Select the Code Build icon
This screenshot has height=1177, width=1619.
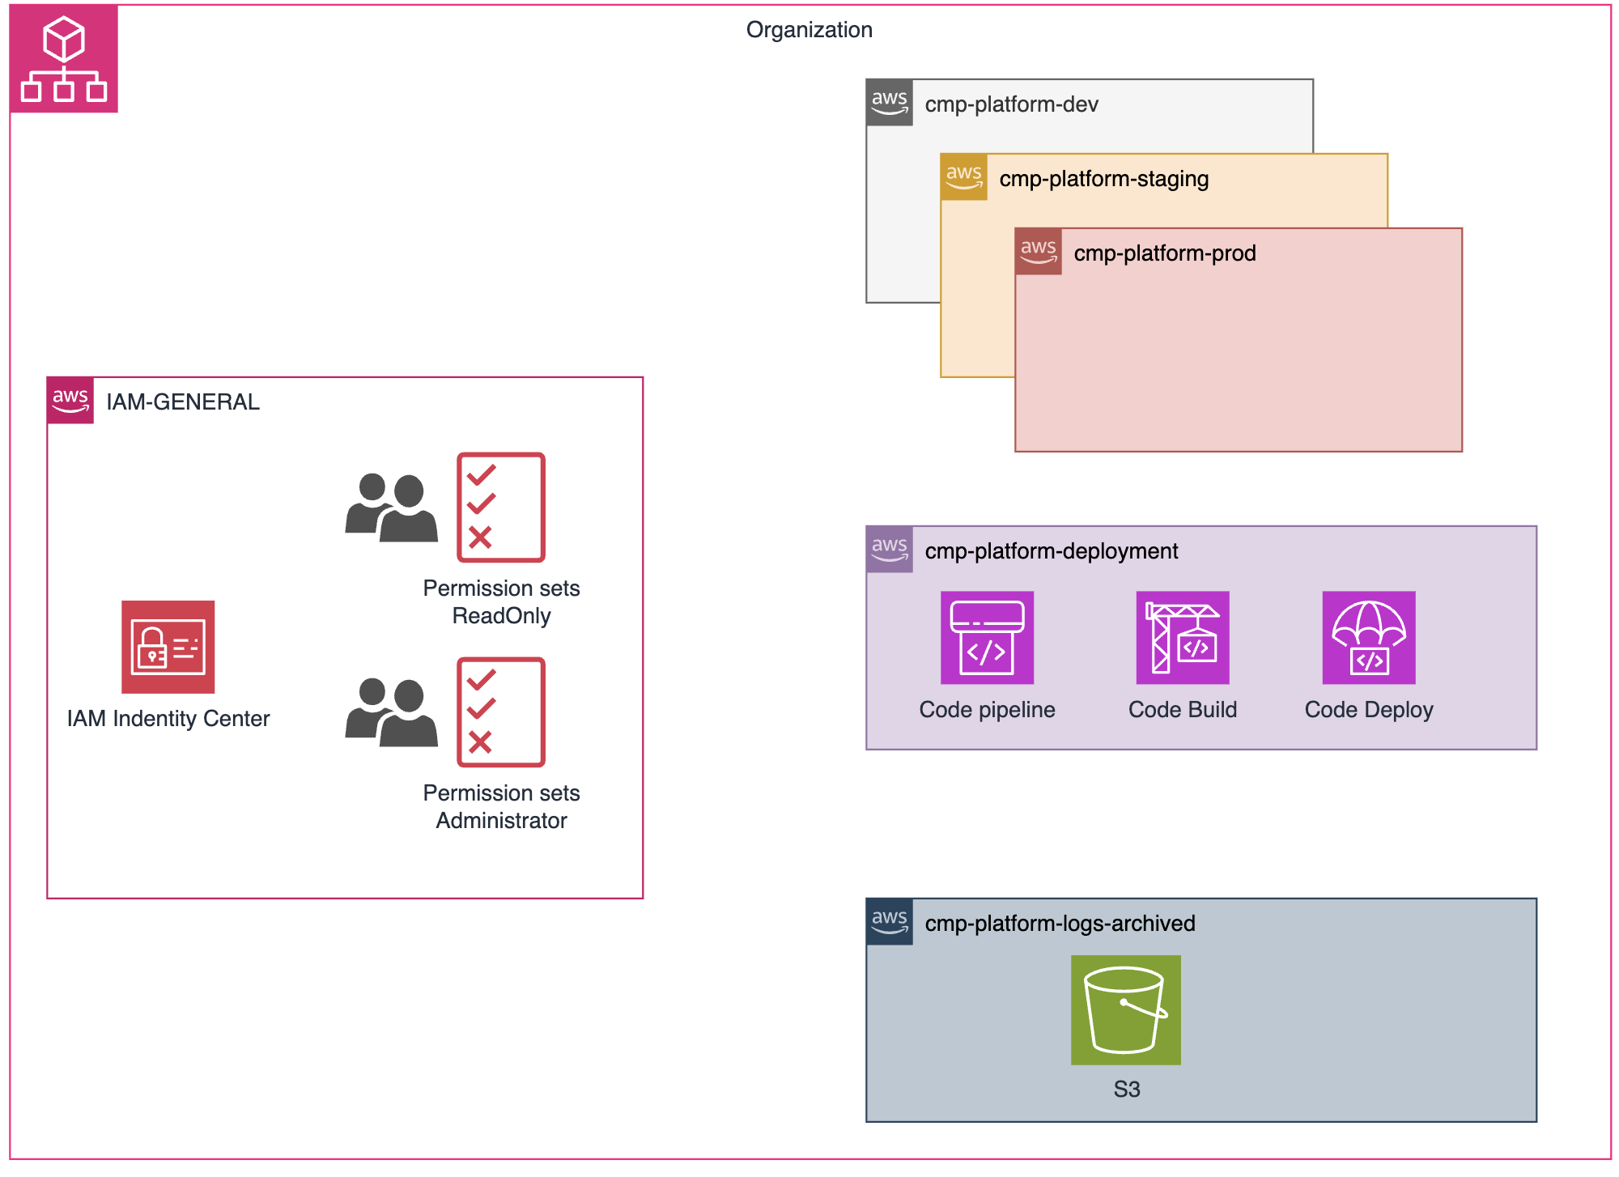[x=1182, y=637]
